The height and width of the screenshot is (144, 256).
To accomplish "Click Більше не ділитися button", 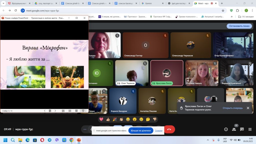I will coord(141,130).
